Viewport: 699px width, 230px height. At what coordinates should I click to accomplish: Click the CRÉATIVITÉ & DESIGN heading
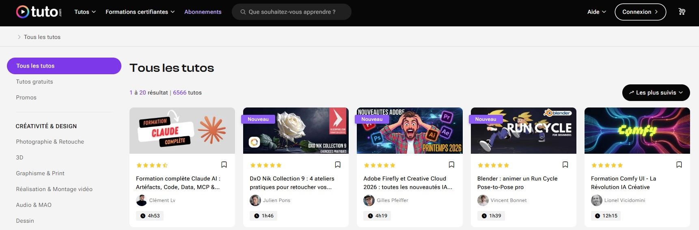[46, 126]
